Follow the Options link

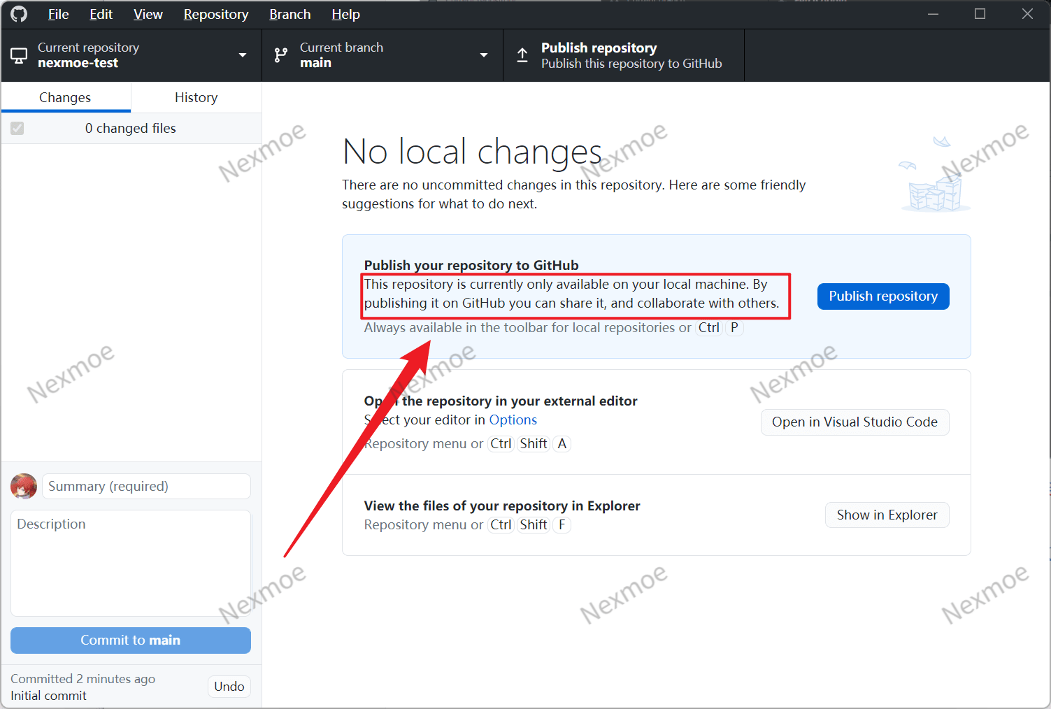(x=513, y=420)
